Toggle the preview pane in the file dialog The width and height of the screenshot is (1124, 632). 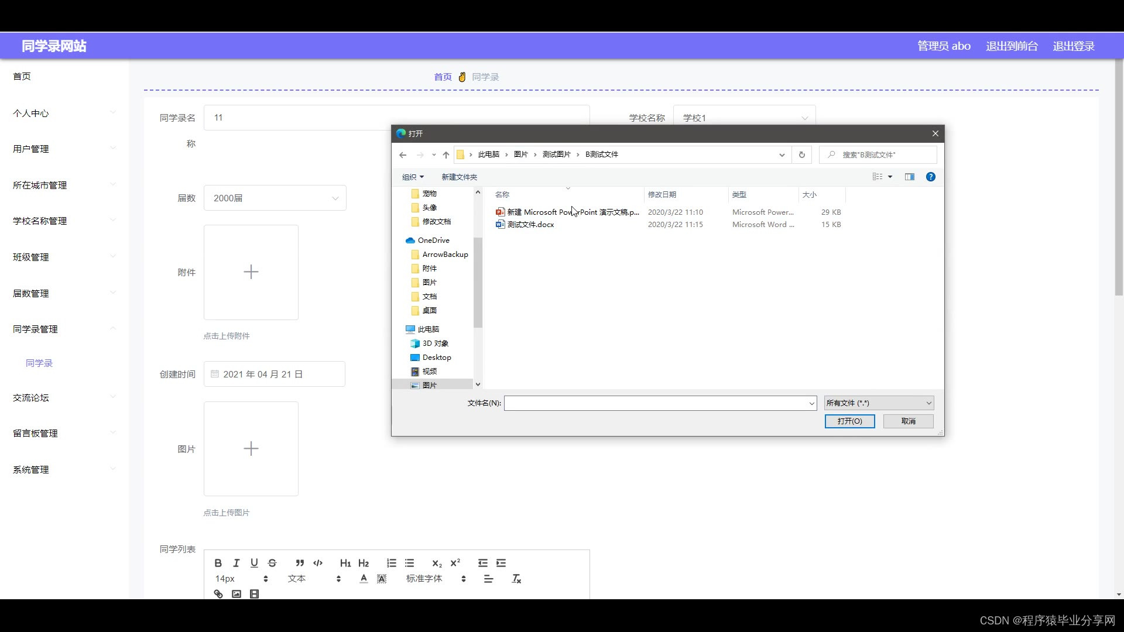coord(909,177)
